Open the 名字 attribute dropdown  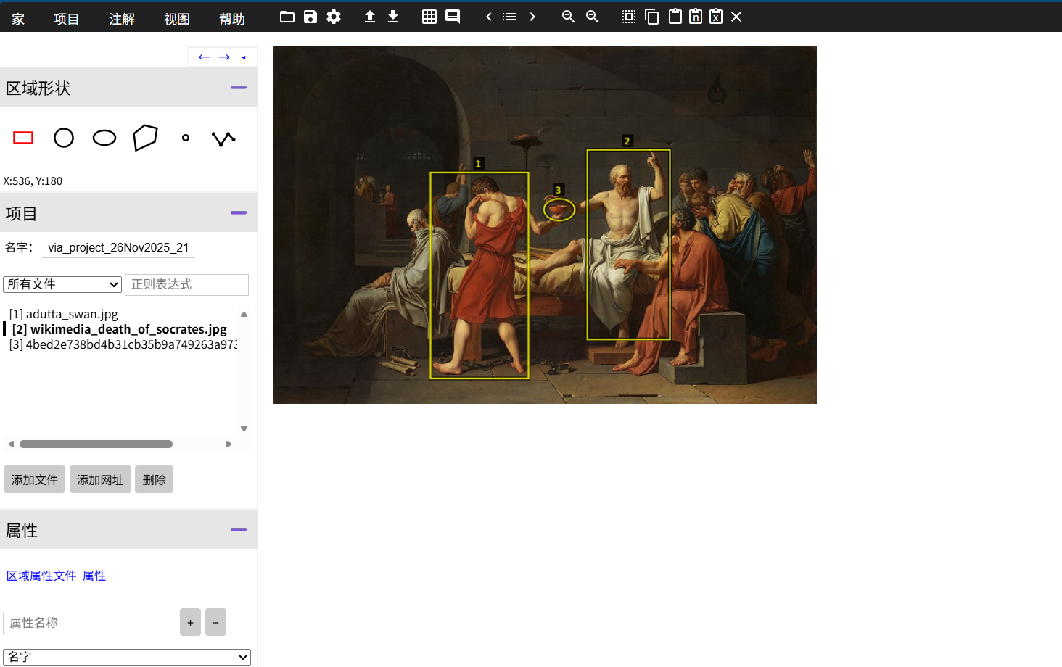click(127, 657)
